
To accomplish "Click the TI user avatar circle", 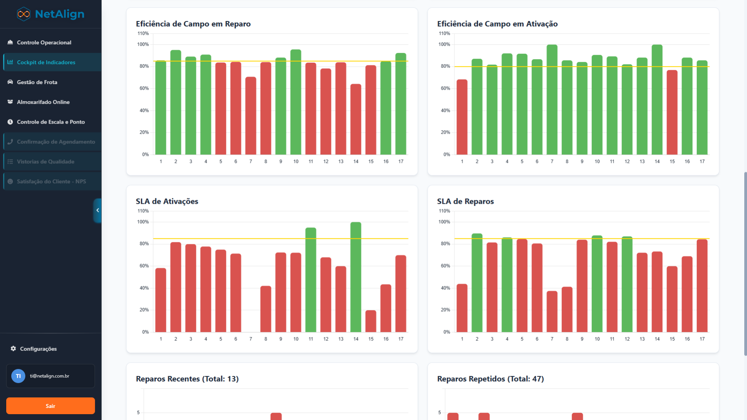I will point(18,376).
